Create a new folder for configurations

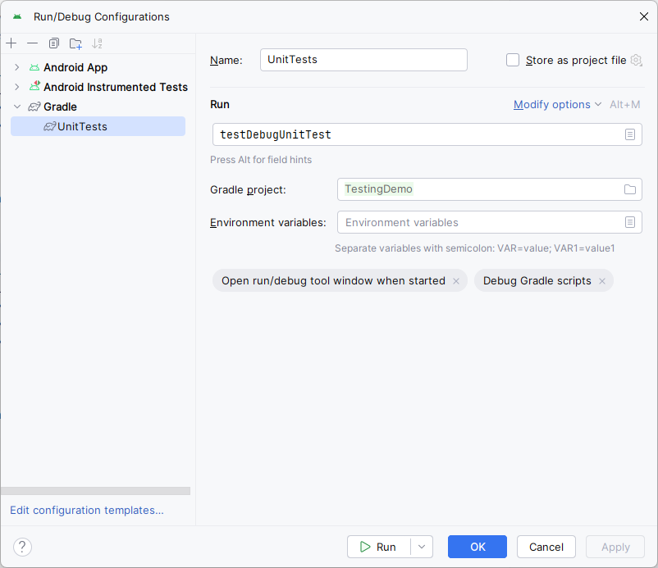75,43
